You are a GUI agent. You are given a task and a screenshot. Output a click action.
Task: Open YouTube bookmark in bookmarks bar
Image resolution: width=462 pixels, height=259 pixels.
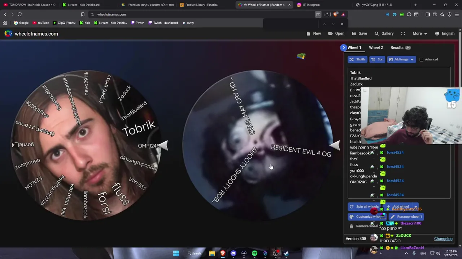[40, 23]
